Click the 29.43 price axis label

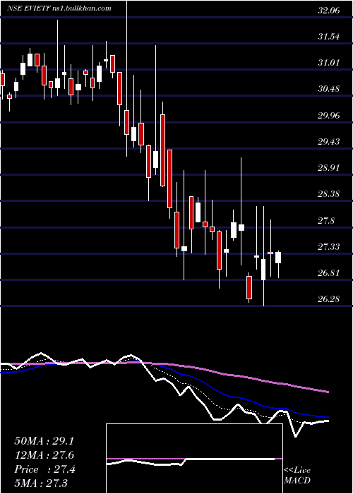coord(329,141)
